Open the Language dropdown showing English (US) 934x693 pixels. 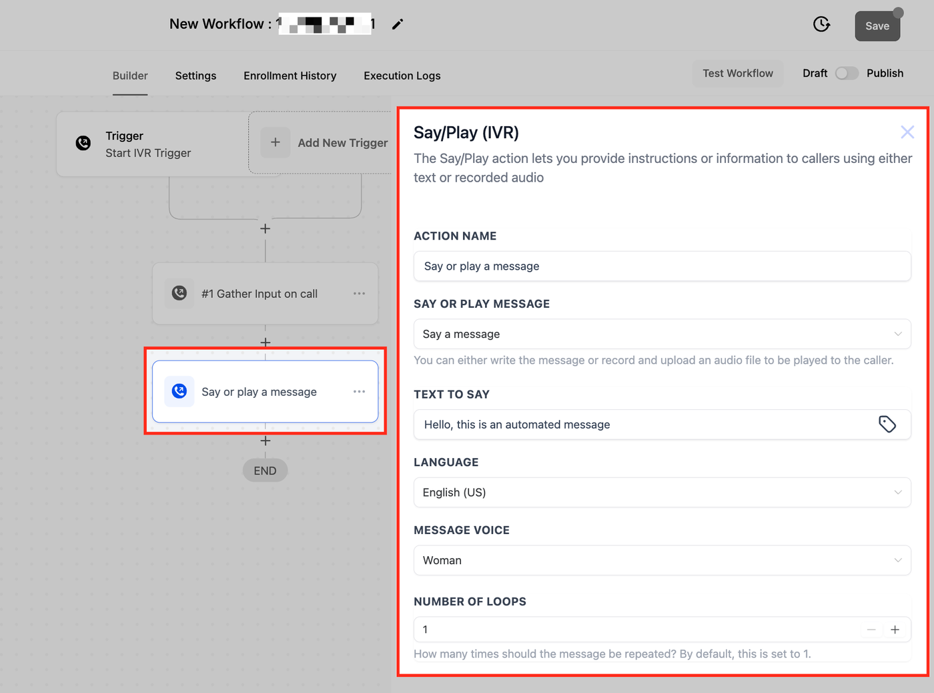[x=662, y=493]
